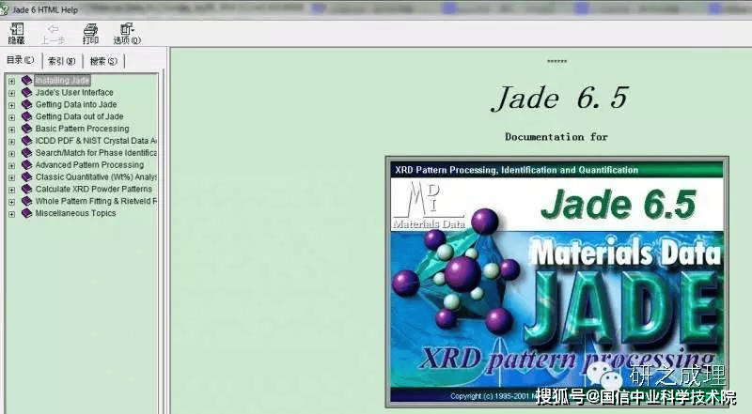Click the book icon beside Basic Pattern Processing

point(26,129)
